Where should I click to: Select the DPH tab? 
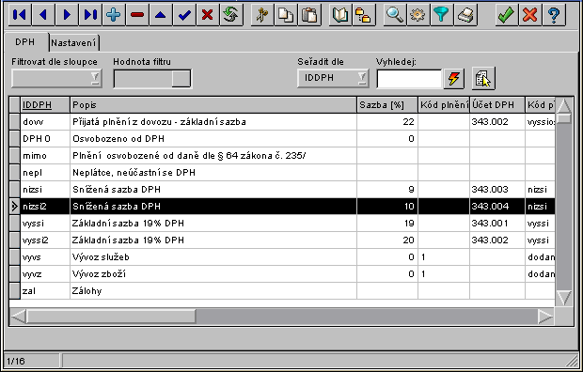tap(25, 41)
